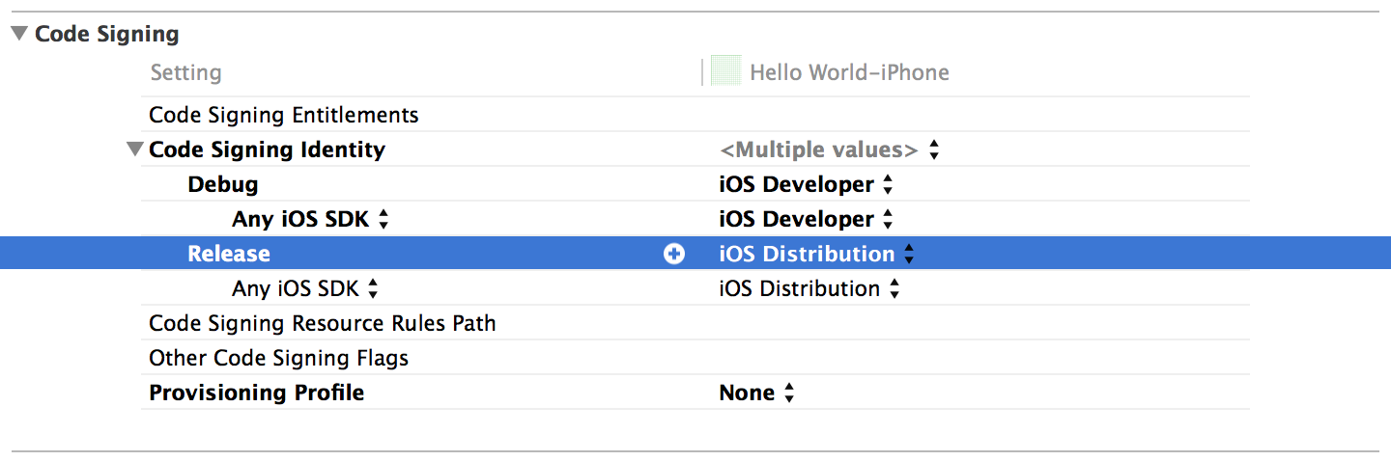This screenshot has width=1391, height=461.
Task: Click the plus icon on Release row
Action: 674,254
